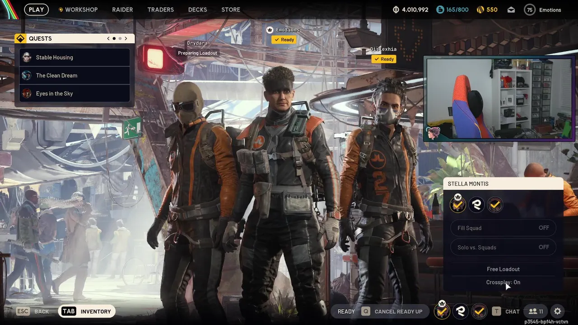Open The Clean Dream quest

(x=75, y=75)
